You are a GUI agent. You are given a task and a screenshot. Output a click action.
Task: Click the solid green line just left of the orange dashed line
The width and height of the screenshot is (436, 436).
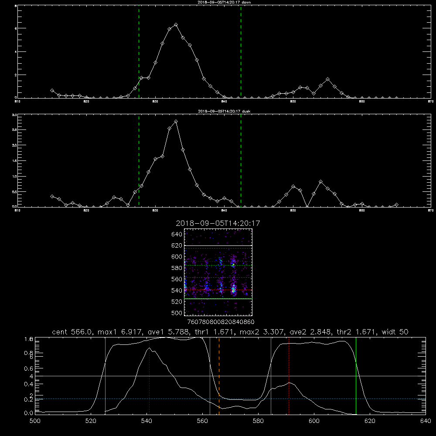pos(210,376)
